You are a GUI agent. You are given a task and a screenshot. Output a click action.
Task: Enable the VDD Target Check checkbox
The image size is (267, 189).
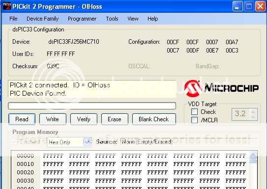point(194,112)
